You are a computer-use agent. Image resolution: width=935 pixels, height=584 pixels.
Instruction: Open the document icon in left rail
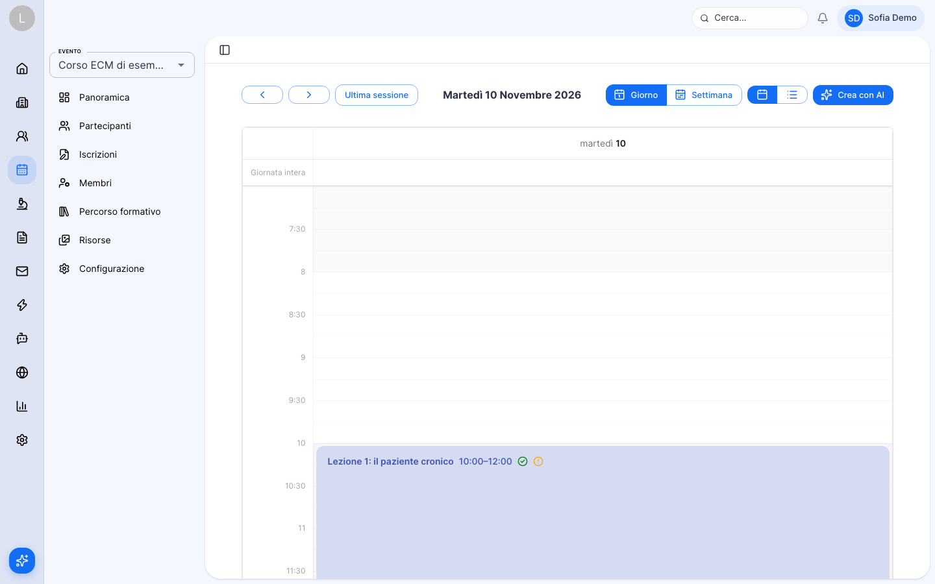tap(22, 237)
